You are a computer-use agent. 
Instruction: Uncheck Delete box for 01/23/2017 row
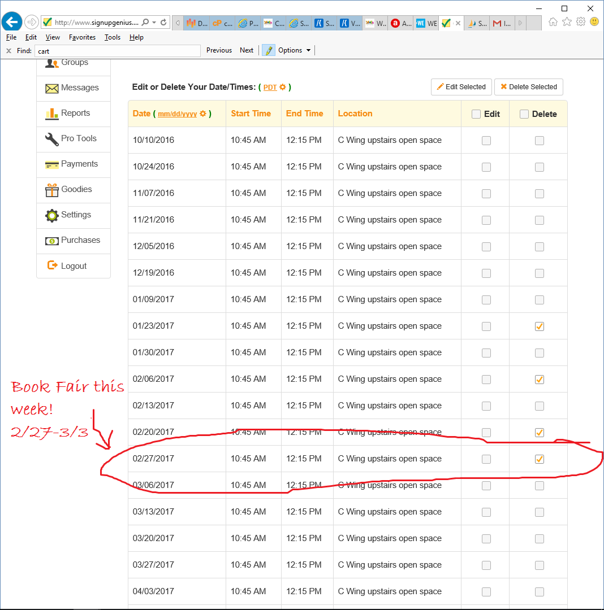tap(540, 326)
